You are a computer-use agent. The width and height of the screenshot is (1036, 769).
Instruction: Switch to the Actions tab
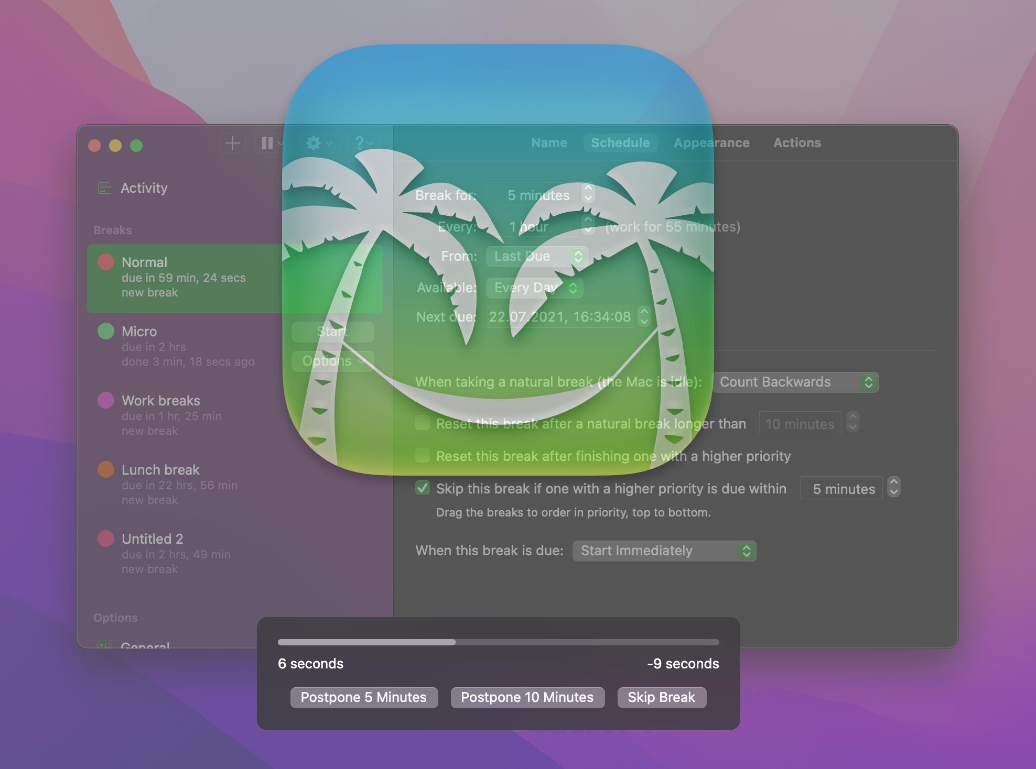coord(797,143)
